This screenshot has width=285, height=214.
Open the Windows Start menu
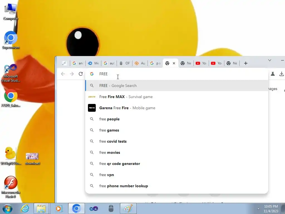(x=7, y=208)
